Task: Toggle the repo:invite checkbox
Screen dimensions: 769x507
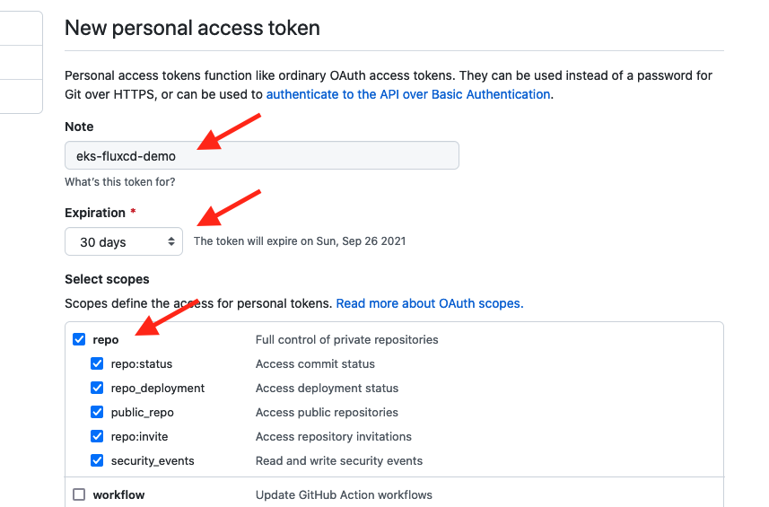Action: [x=97, y=437]
